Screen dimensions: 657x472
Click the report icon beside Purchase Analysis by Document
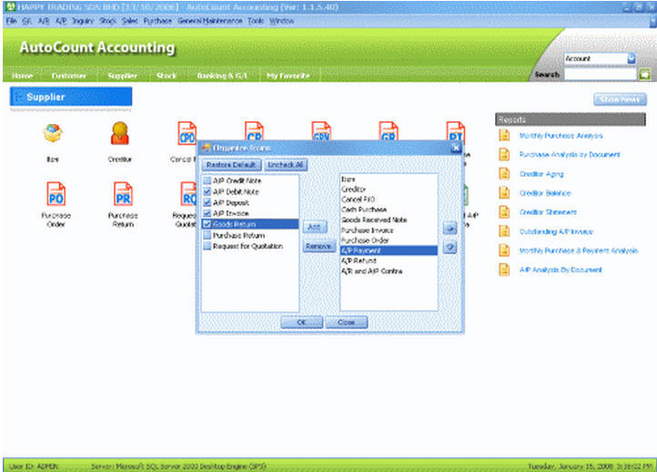point(504,154)
